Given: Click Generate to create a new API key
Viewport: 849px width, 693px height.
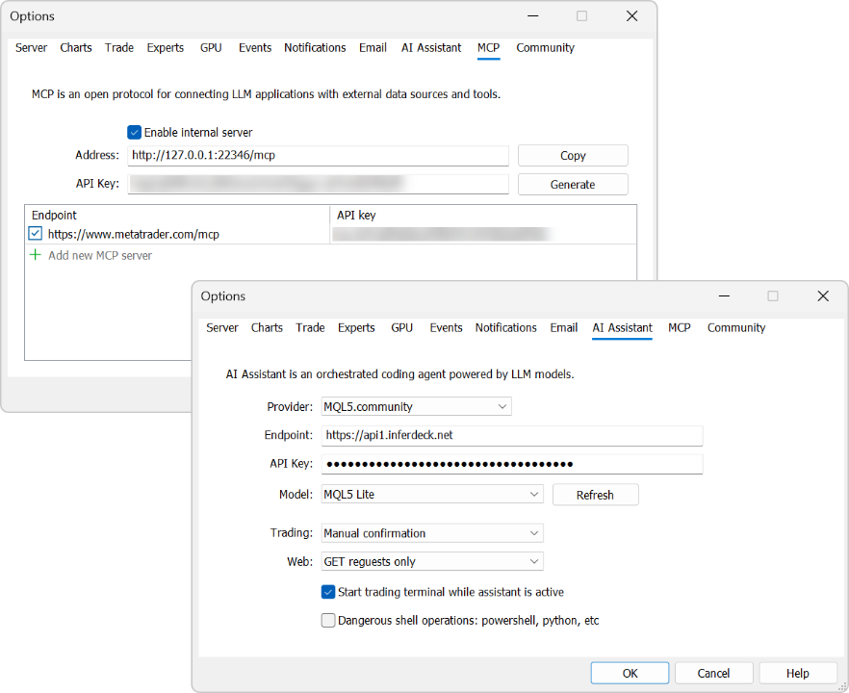Looking at the screenshot, I should (x=573, y=184).
